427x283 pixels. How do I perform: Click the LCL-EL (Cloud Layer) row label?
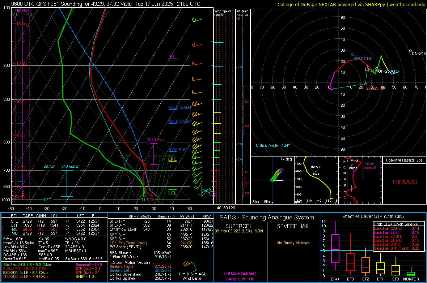(128, 243)
